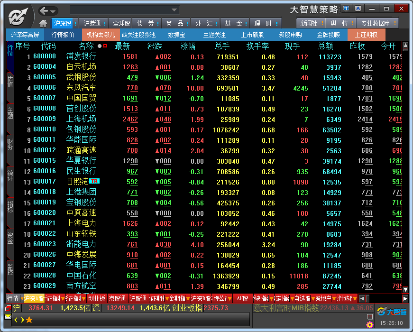Click the orange star favorite icon
Viewport: 413px width, 332px height.
(x=29, y=320)
